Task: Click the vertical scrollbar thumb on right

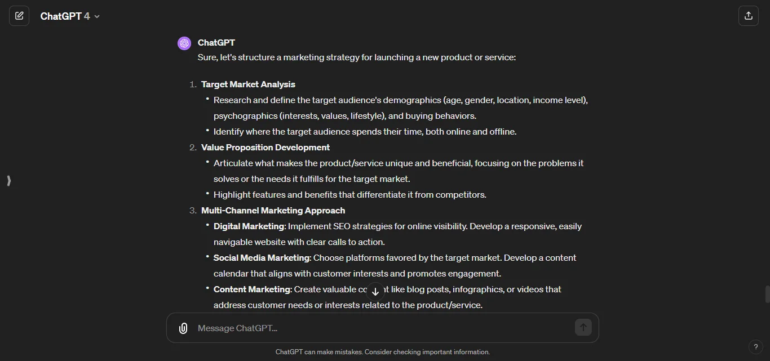Action: coord(767,294)
